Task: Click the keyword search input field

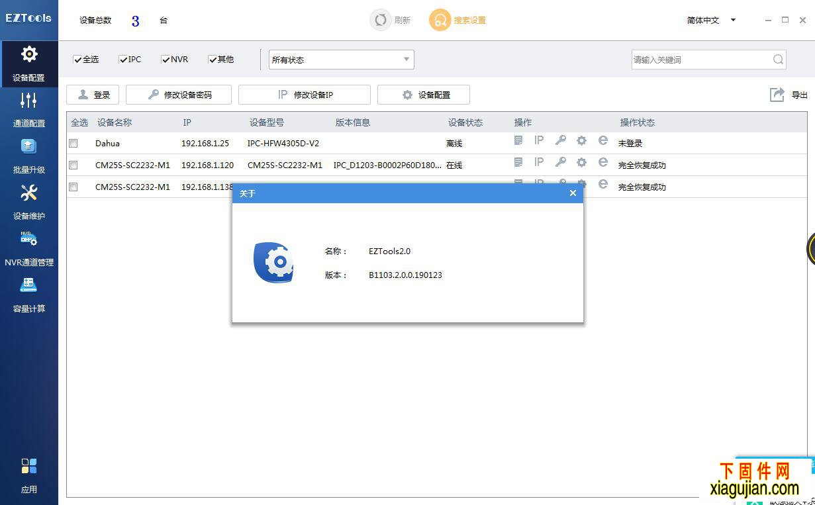Action: pyautogui.click(x=702, y=59)
